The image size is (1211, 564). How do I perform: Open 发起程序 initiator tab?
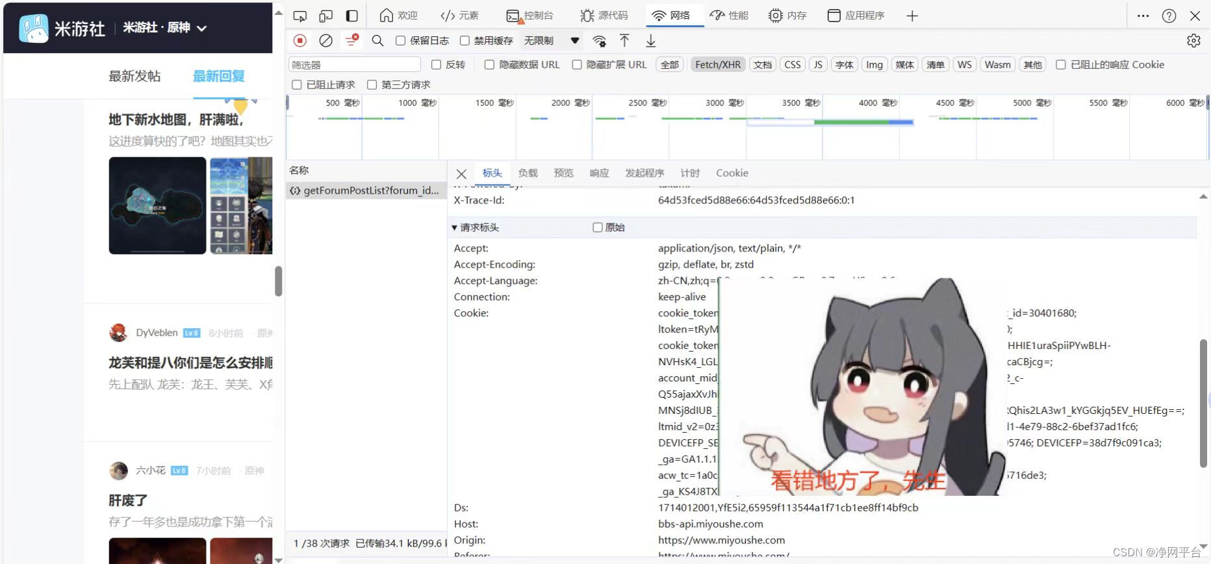coord(644,173)
